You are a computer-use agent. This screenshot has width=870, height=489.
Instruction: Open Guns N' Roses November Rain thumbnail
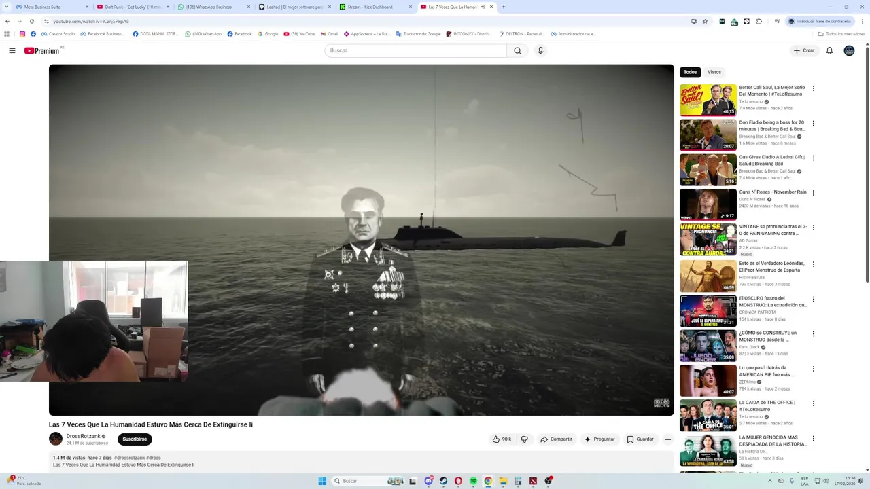pyautogui.click(x=708, y=204)
